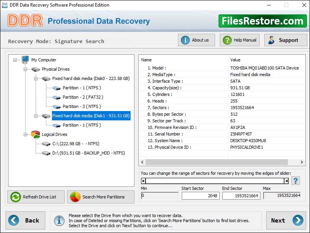Screen dimensions: 310x233
Task: Click the Support person icon
Action: (271, 40)
